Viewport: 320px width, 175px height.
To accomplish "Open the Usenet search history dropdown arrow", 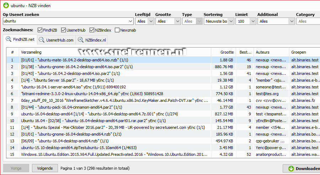I will [x=130, y=21].
